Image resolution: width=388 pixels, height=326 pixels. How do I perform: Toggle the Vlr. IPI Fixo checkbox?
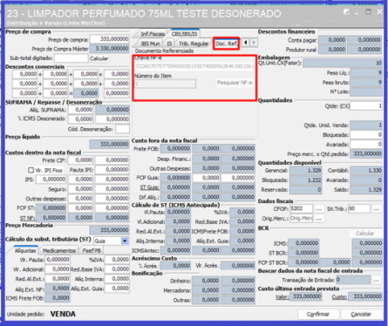(31, 170)
